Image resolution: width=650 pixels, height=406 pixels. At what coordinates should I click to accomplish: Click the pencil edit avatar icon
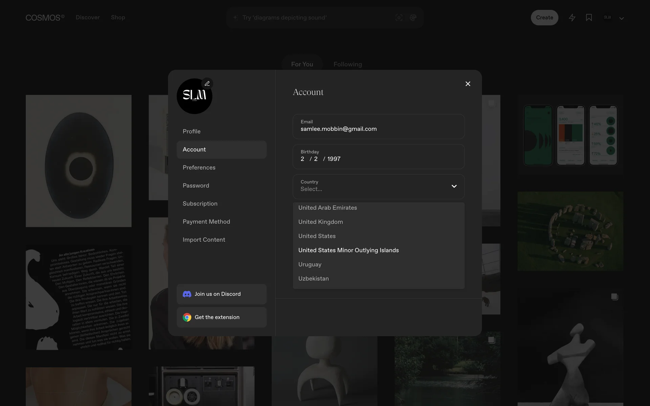click(207, 84)
